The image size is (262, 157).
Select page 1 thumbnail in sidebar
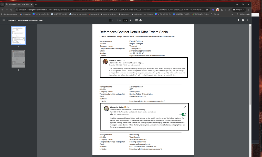(18, 35)
